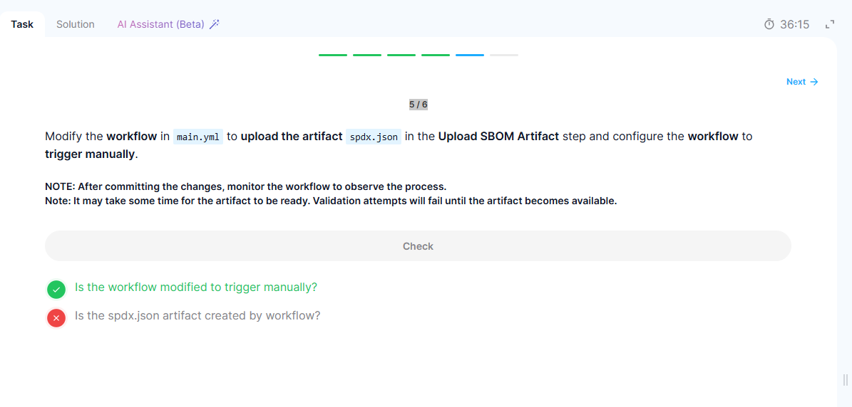This screenshot has width=852, height=407.
Task: Expand the panel with the fullscreen icon
Action: click(830, 24)
